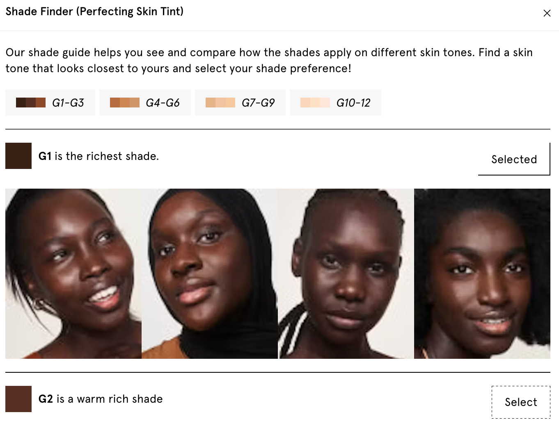View the first model wearing shade G1

[x=73, y=274]
